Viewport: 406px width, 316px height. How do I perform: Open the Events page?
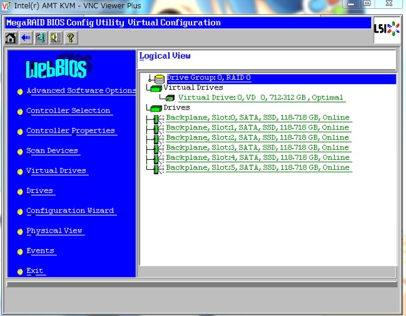pos(40,251)
